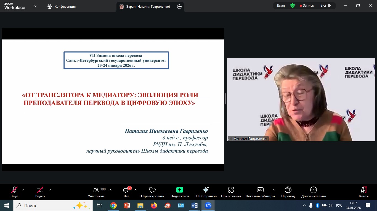The image size is (377, 211).
Task: Open the Вид view layout button
Action: [325, 5]
